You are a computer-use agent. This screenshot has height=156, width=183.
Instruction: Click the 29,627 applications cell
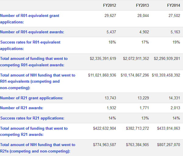110,15
